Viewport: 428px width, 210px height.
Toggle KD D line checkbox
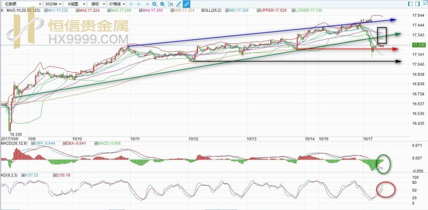coord(55,175)
